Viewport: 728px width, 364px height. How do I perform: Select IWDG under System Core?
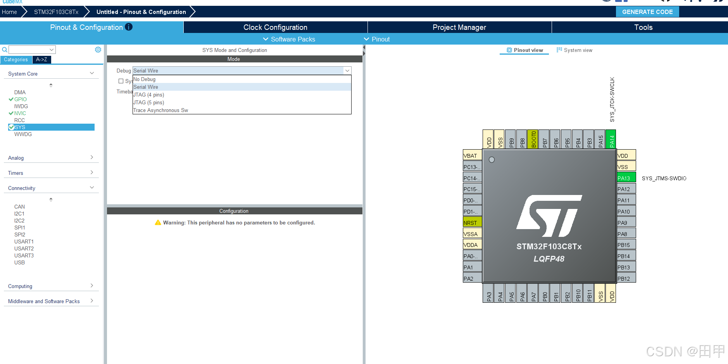pos(21,106)
